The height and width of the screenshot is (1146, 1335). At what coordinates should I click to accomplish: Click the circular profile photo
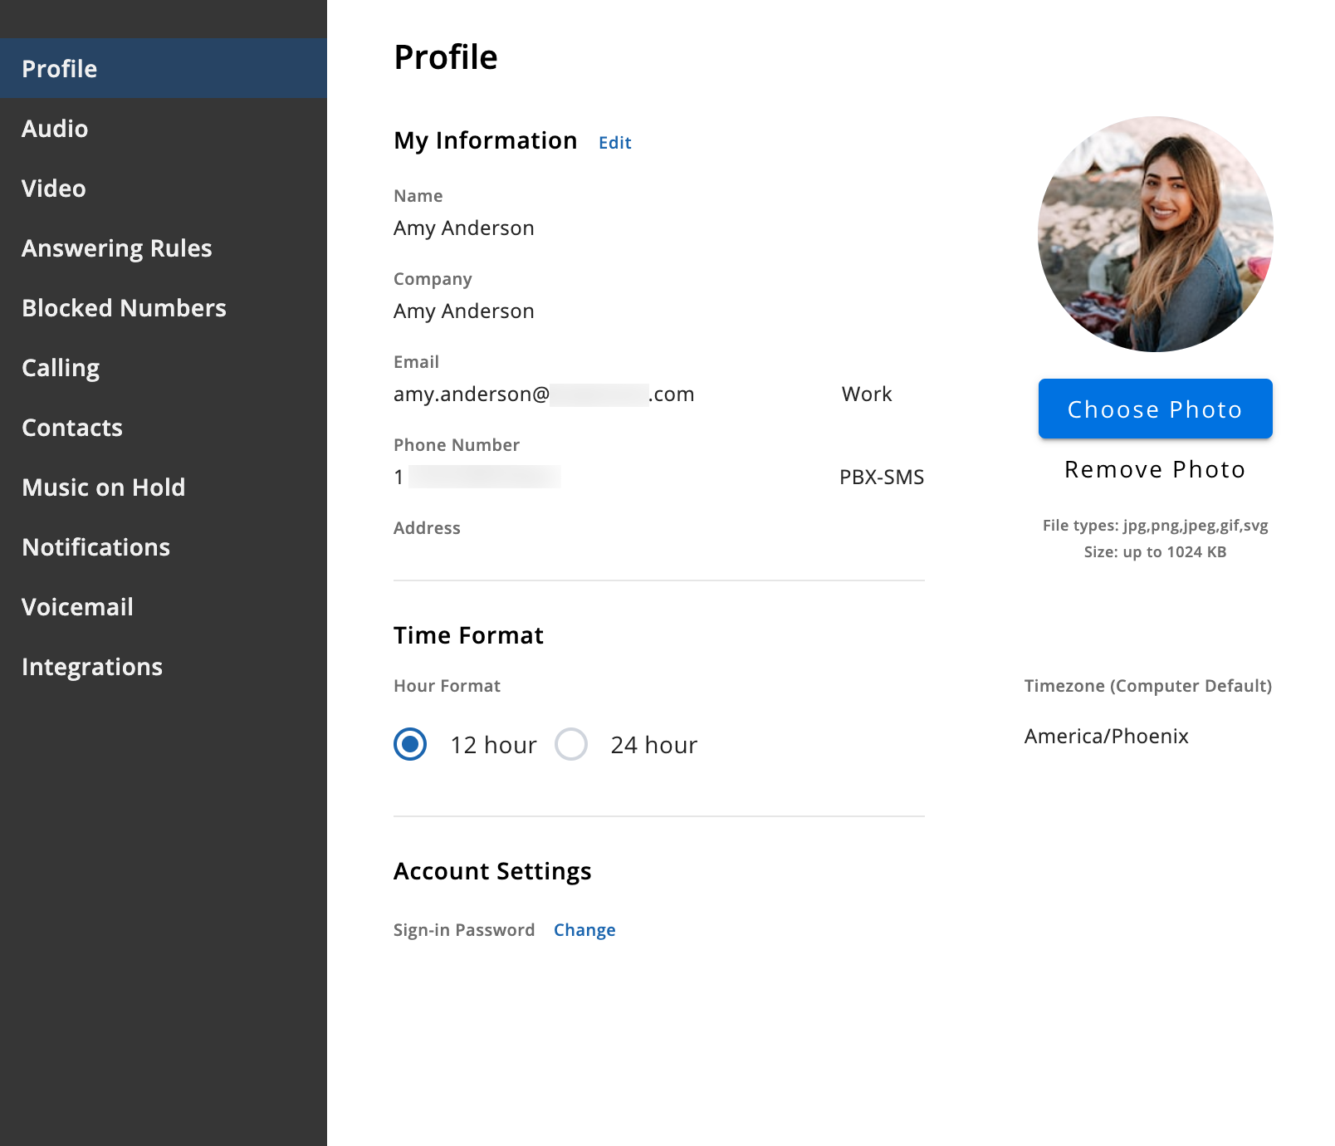coord(1156,234)
